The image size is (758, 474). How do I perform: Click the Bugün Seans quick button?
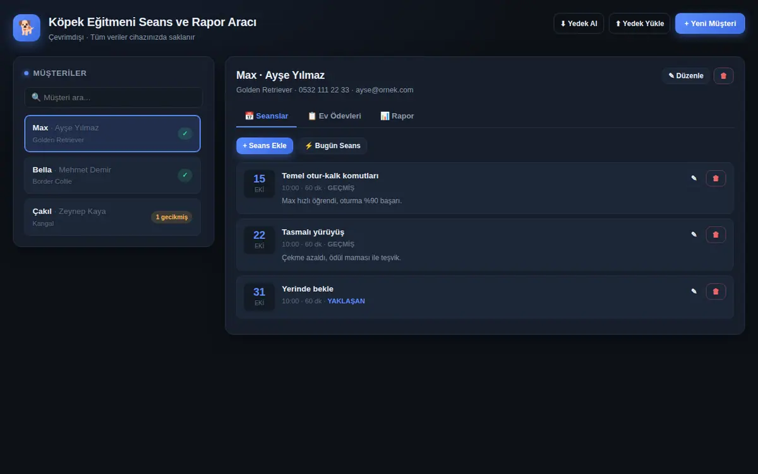333,146
